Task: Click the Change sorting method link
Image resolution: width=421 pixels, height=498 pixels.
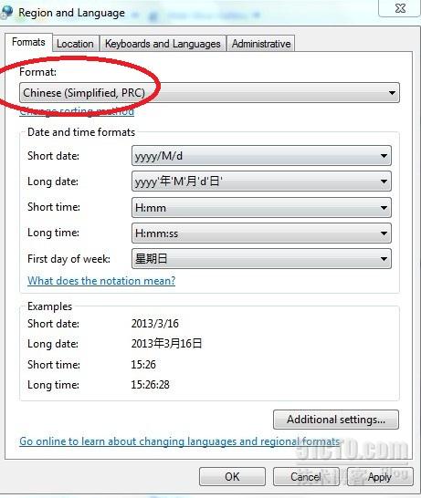Action: click(x=77, y=111)
